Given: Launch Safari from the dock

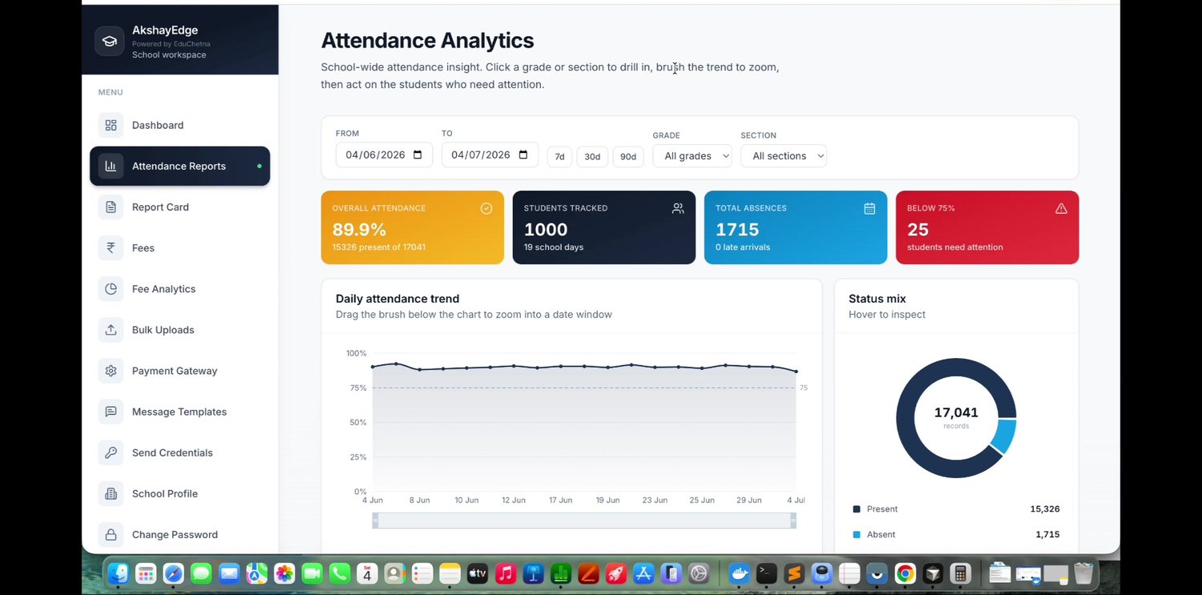Looking at the screenshot, I should point(173,573).
